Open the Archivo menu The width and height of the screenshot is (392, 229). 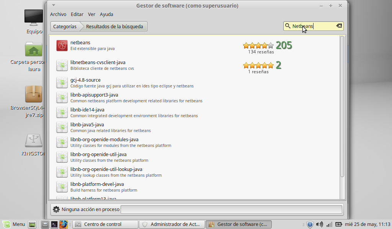coord(58,14)
